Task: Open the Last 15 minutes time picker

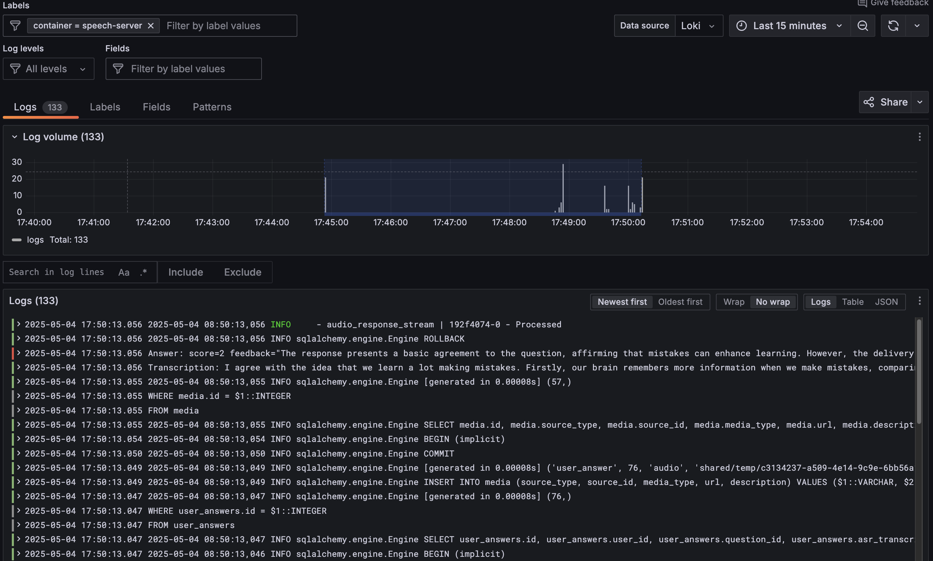Action: tap(790, 26)
